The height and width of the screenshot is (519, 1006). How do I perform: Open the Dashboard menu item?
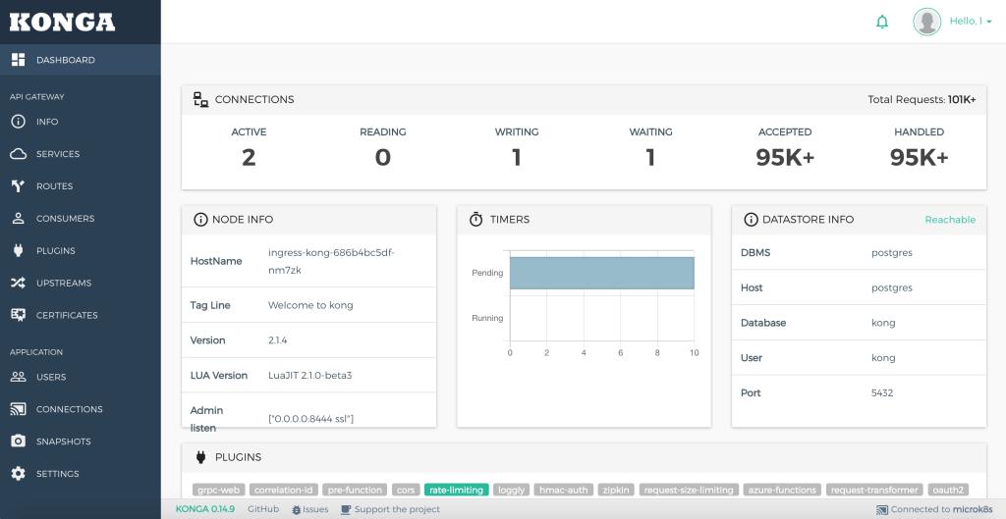tap(81, 60)
